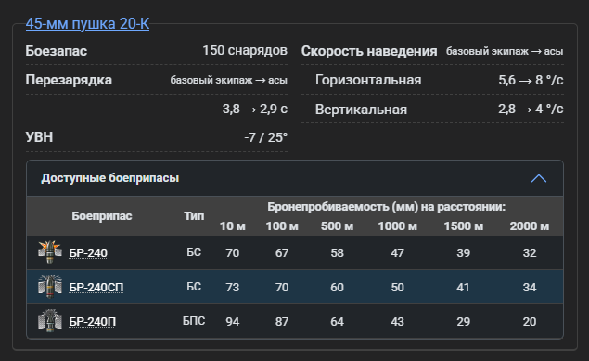Select БР-240 penetration 47 at 1000 м
This screenshot has width=589, height=361.
pyautogui.click(x=397, y=252)
